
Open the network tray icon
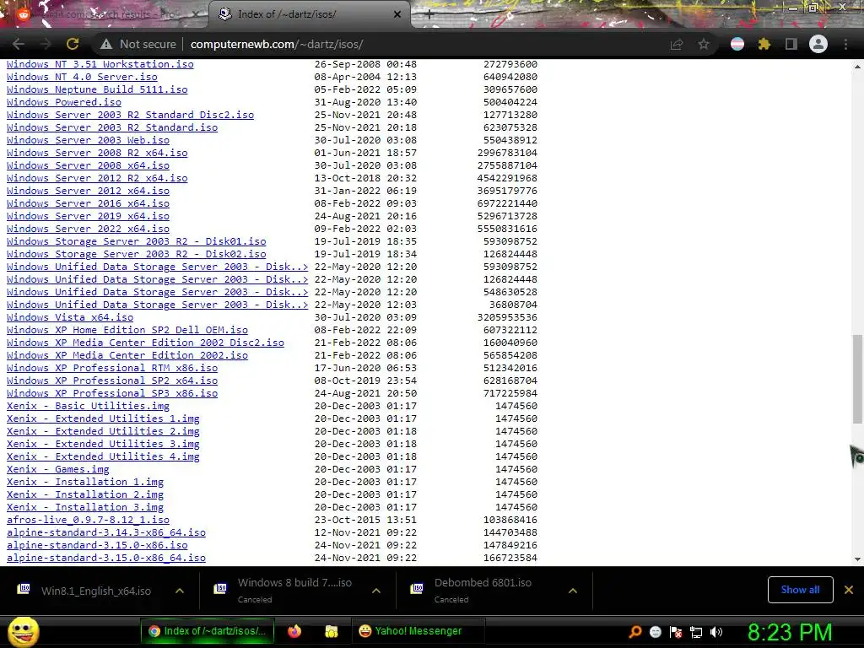click(x=696, y=632)
